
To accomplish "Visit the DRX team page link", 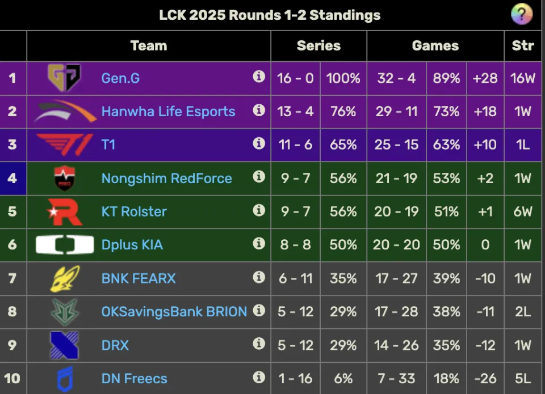I will click(x=115, y=345).
